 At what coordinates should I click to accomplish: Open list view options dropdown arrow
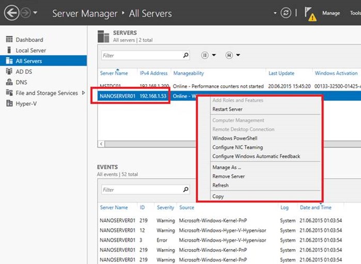(x=214, y=55)
